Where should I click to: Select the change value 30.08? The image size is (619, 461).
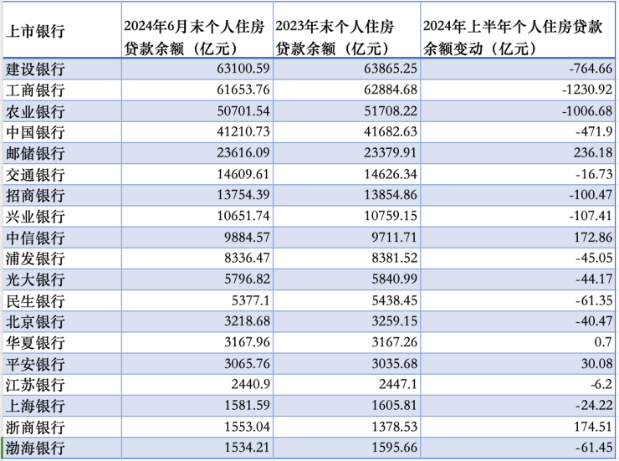[x=597, y=363]
